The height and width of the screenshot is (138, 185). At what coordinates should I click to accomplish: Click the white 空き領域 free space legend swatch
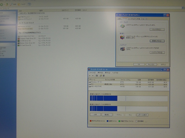136,121
